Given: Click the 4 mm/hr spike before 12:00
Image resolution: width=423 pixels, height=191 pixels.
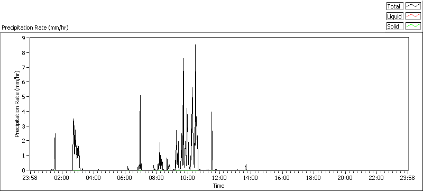Looking at the screenshot, I should coord(212,112).
